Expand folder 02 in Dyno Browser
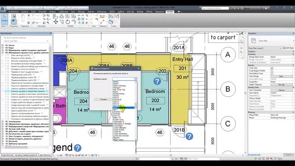The width and height of the screenshot is (295, 166). tap(3, 48)
